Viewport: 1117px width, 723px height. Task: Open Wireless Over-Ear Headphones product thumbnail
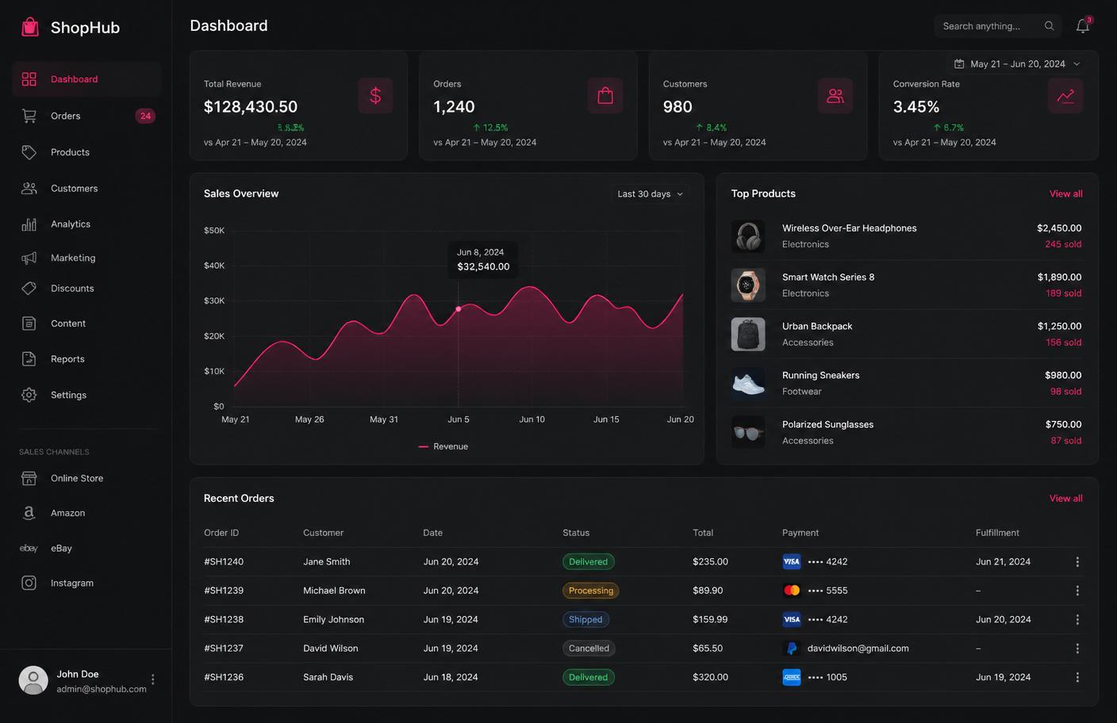point(748,236)
